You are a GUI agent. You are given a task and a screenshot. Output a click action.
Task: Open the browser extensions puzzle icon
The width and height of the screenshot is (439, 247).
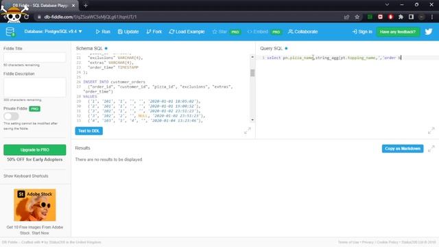click(x=401, y=16)
